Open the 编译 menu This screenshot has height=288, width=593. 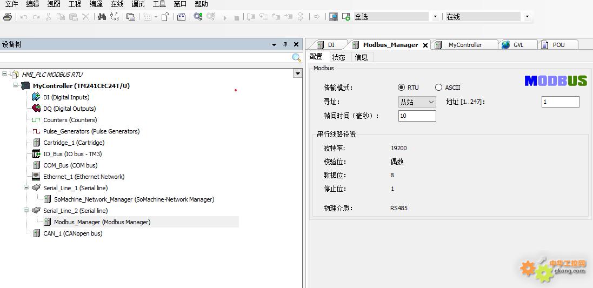[96, 4]
